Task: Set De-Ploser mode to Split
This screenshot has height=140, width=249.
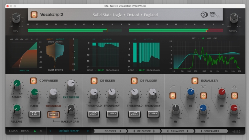Action: pyautogui.click(x=142, y=70)
